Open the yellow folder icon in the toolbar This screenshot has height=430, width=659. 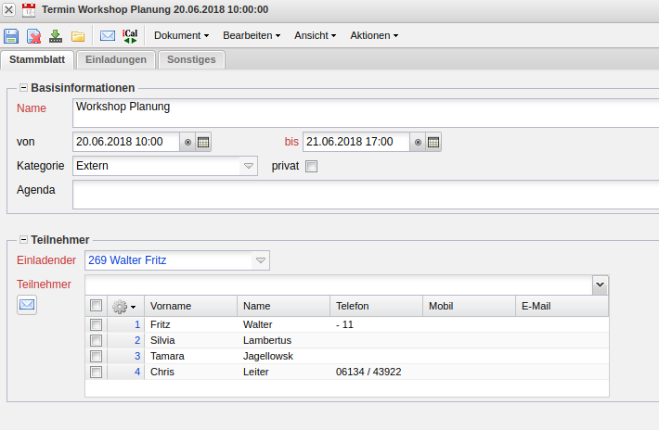coord(78,36)
